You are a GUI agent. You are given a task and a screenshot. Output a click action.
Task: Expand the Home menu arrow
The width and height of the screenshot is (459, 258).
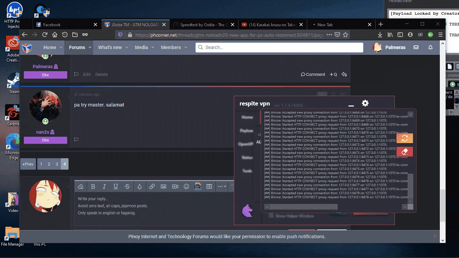(61, 48)
